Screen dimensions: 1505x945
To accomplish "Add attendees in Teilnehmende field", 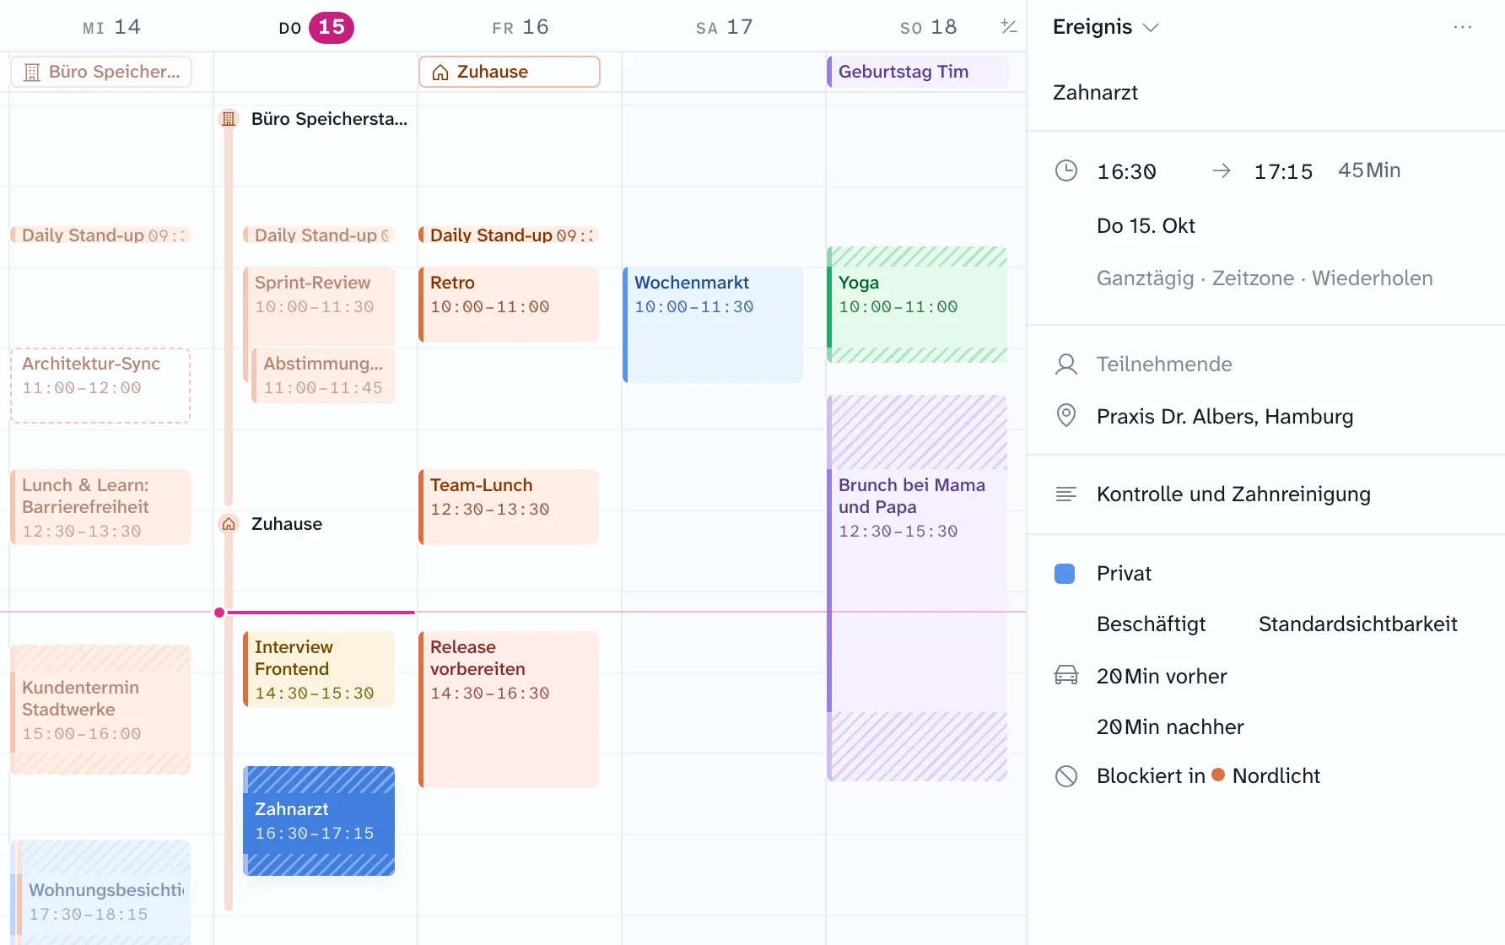I will point(1164,364).
